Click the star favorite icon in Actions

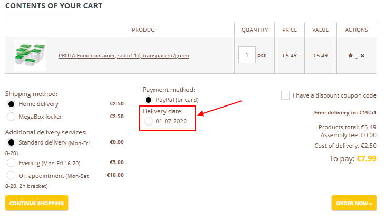click(x=350, y=55)
